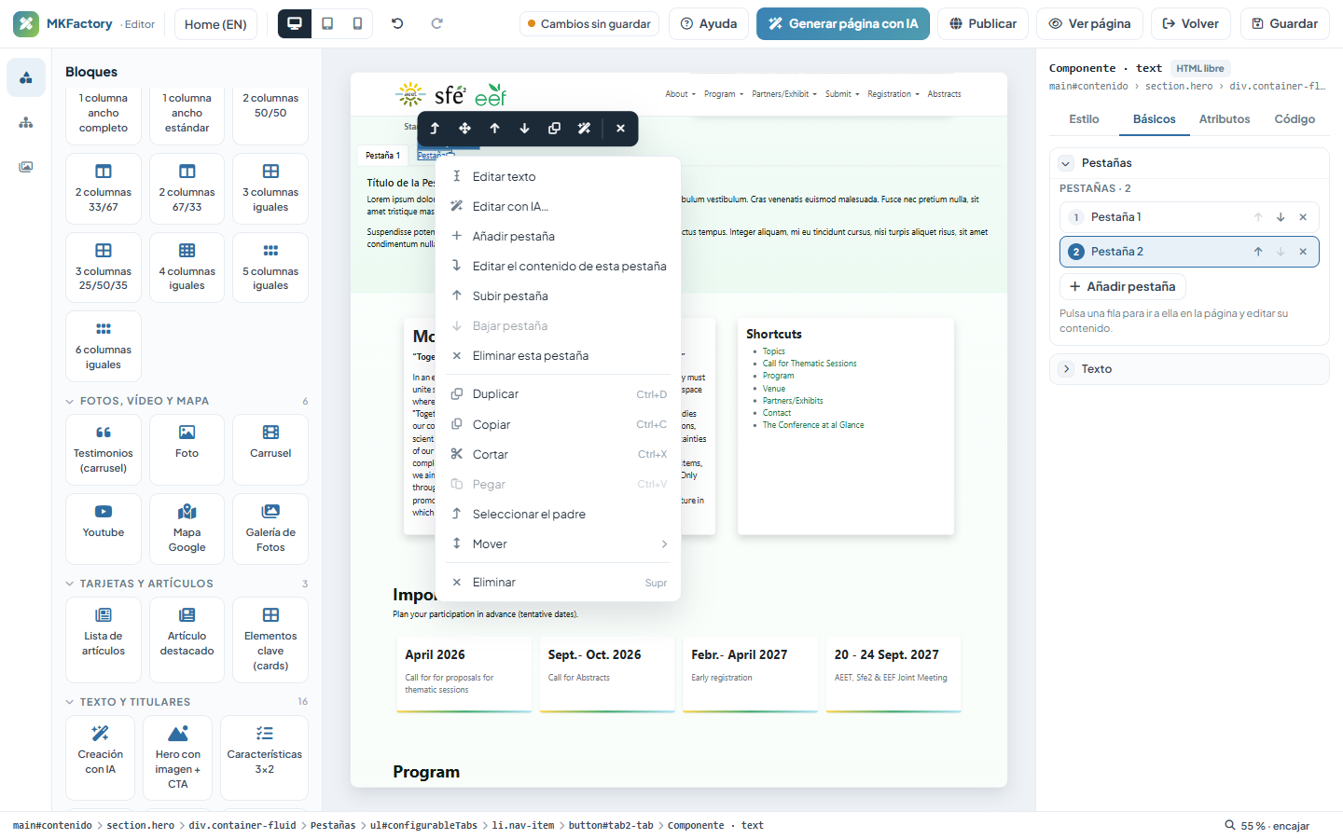
Task: Open the images panel in left sidebar
Action: click(x=26, y=167)
